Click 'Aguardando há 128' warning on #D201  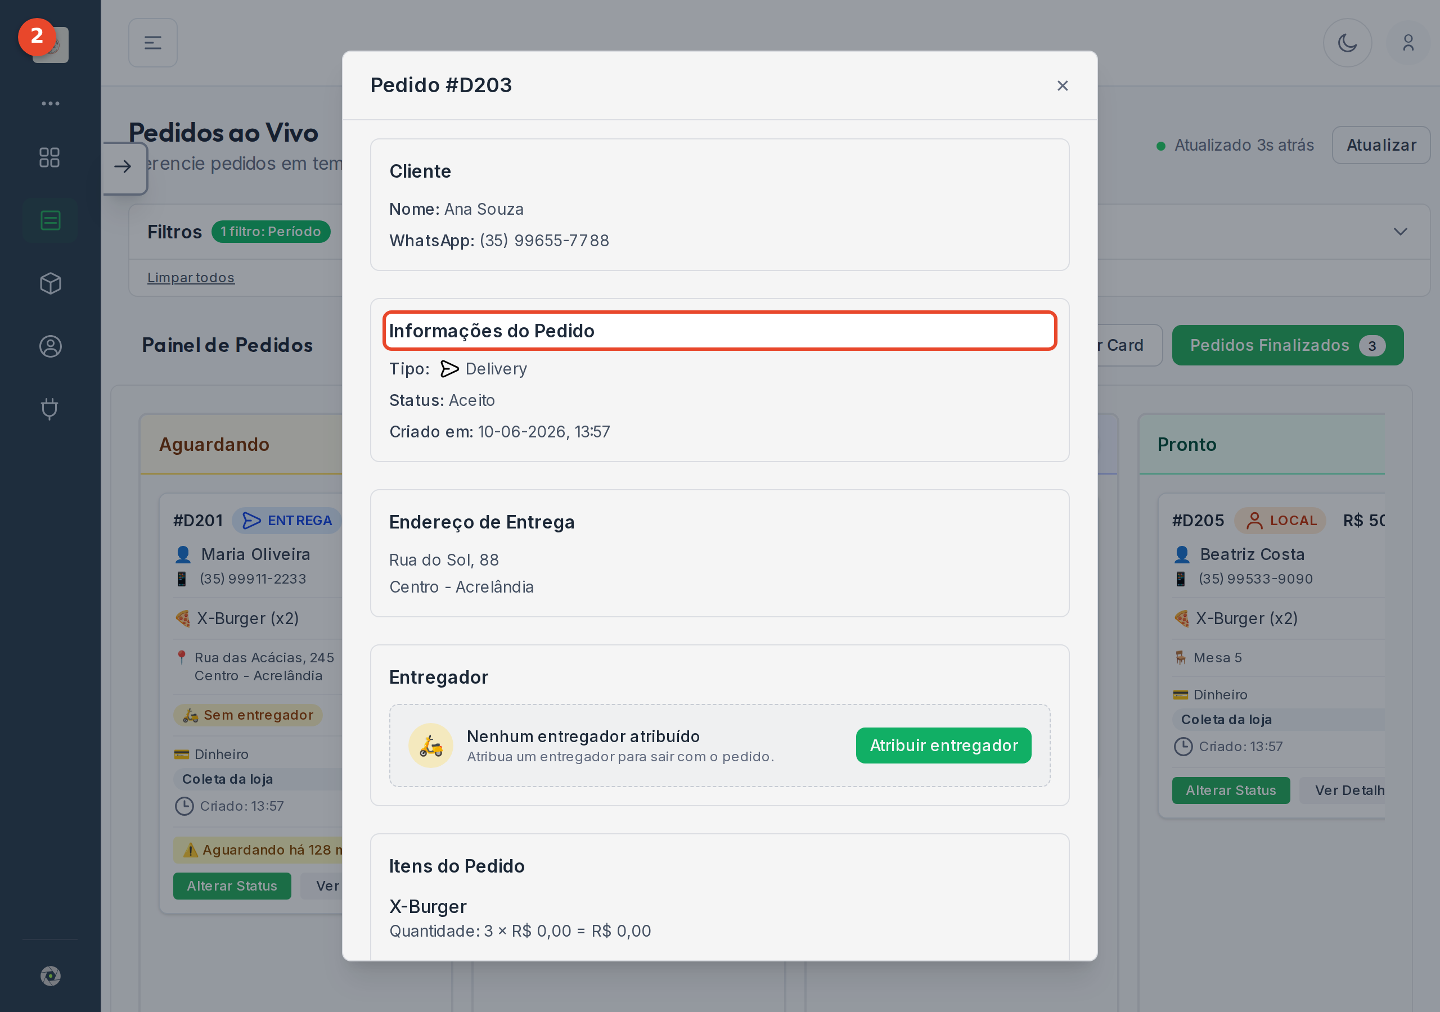pyautogui.click(x=258, y=850)
